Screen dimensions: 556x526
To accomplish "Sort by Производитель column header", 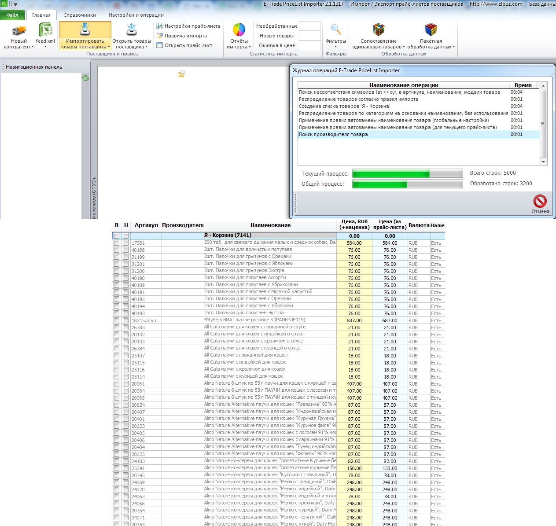I will [183, 225].
